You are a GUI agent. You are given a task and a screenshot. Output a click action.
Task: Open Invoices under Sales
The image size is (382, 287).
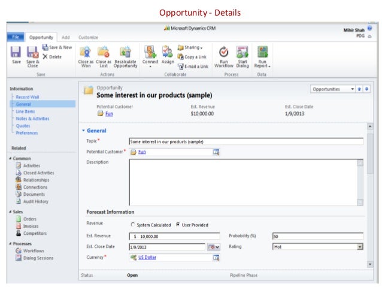(31, 226)
